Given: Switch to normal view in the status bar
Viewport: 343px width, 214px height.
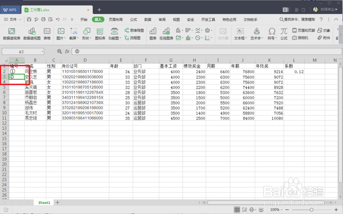Looking at the screenshot, I should tap(237, 210).
